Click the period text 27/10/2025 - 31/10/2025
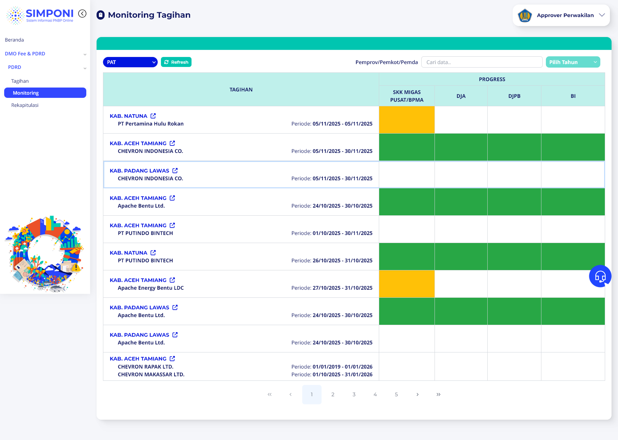 tap(342, 288)
